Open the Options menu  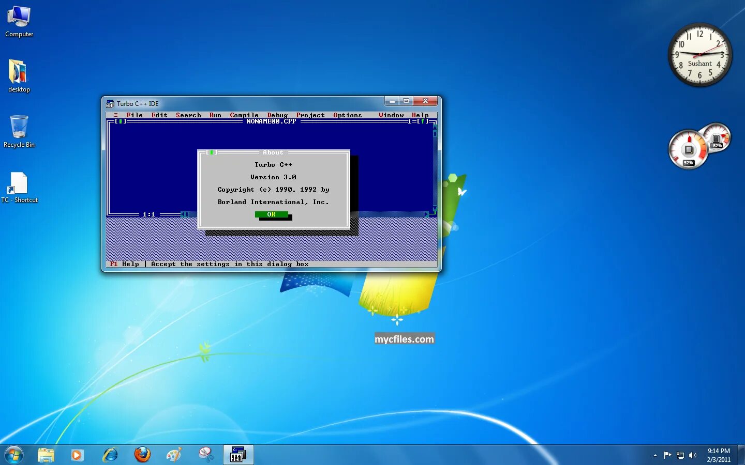(x=348, y=115)
